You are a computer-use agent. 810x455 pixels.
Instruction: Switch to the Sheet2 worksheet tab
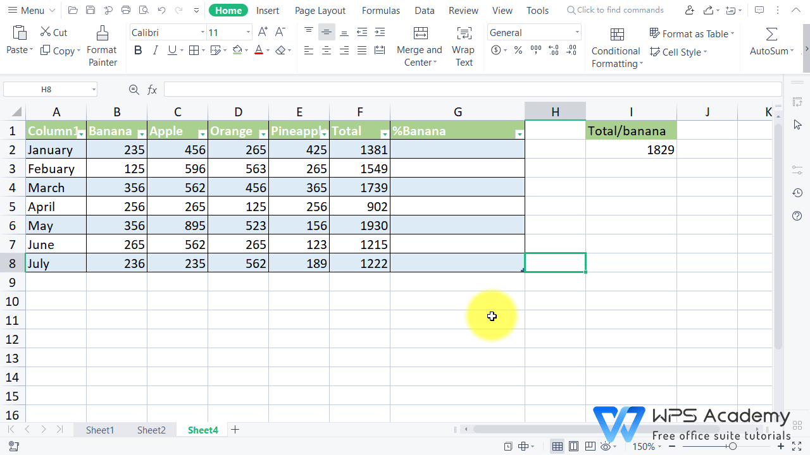(151, 430)
